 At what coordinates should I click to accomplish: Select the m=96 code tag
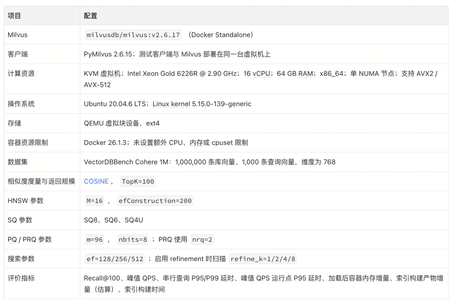click(x=95, y=239)
